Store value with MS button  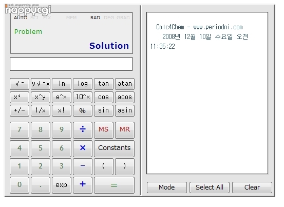coord(104,130)
